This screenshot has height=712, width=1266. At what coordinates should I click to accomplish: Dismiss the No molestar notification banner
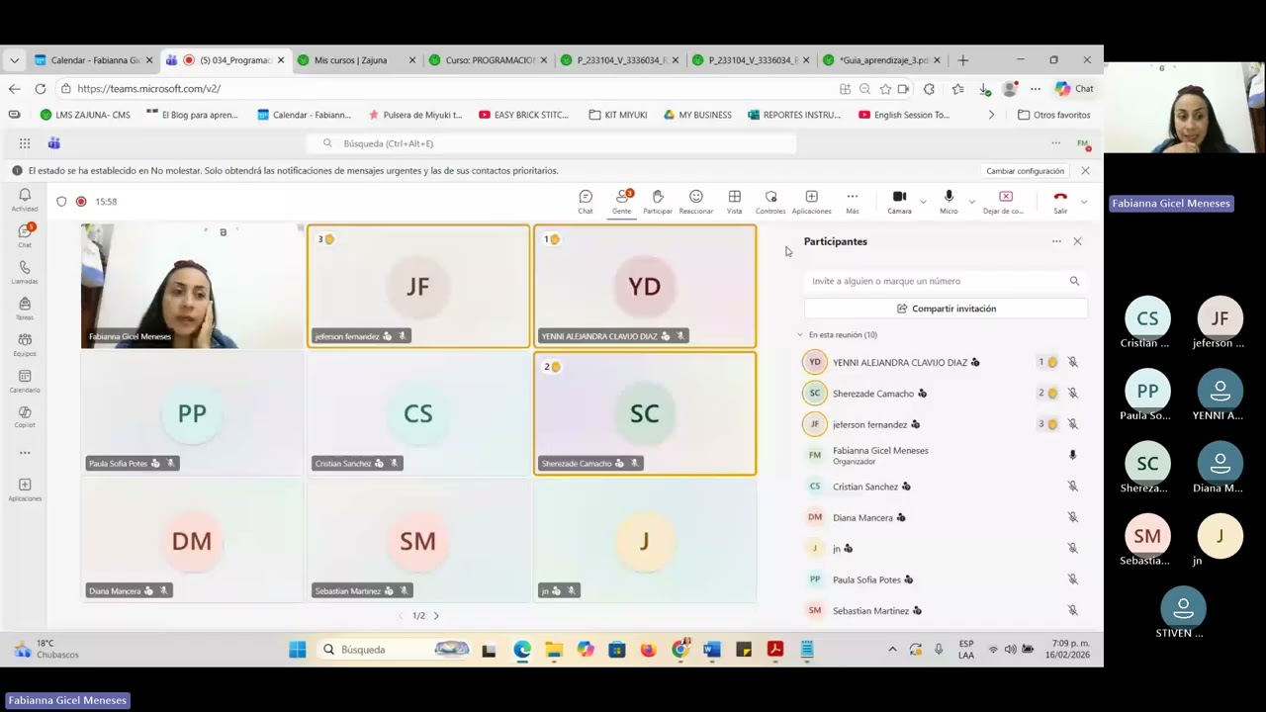(x=1085, y=171)
